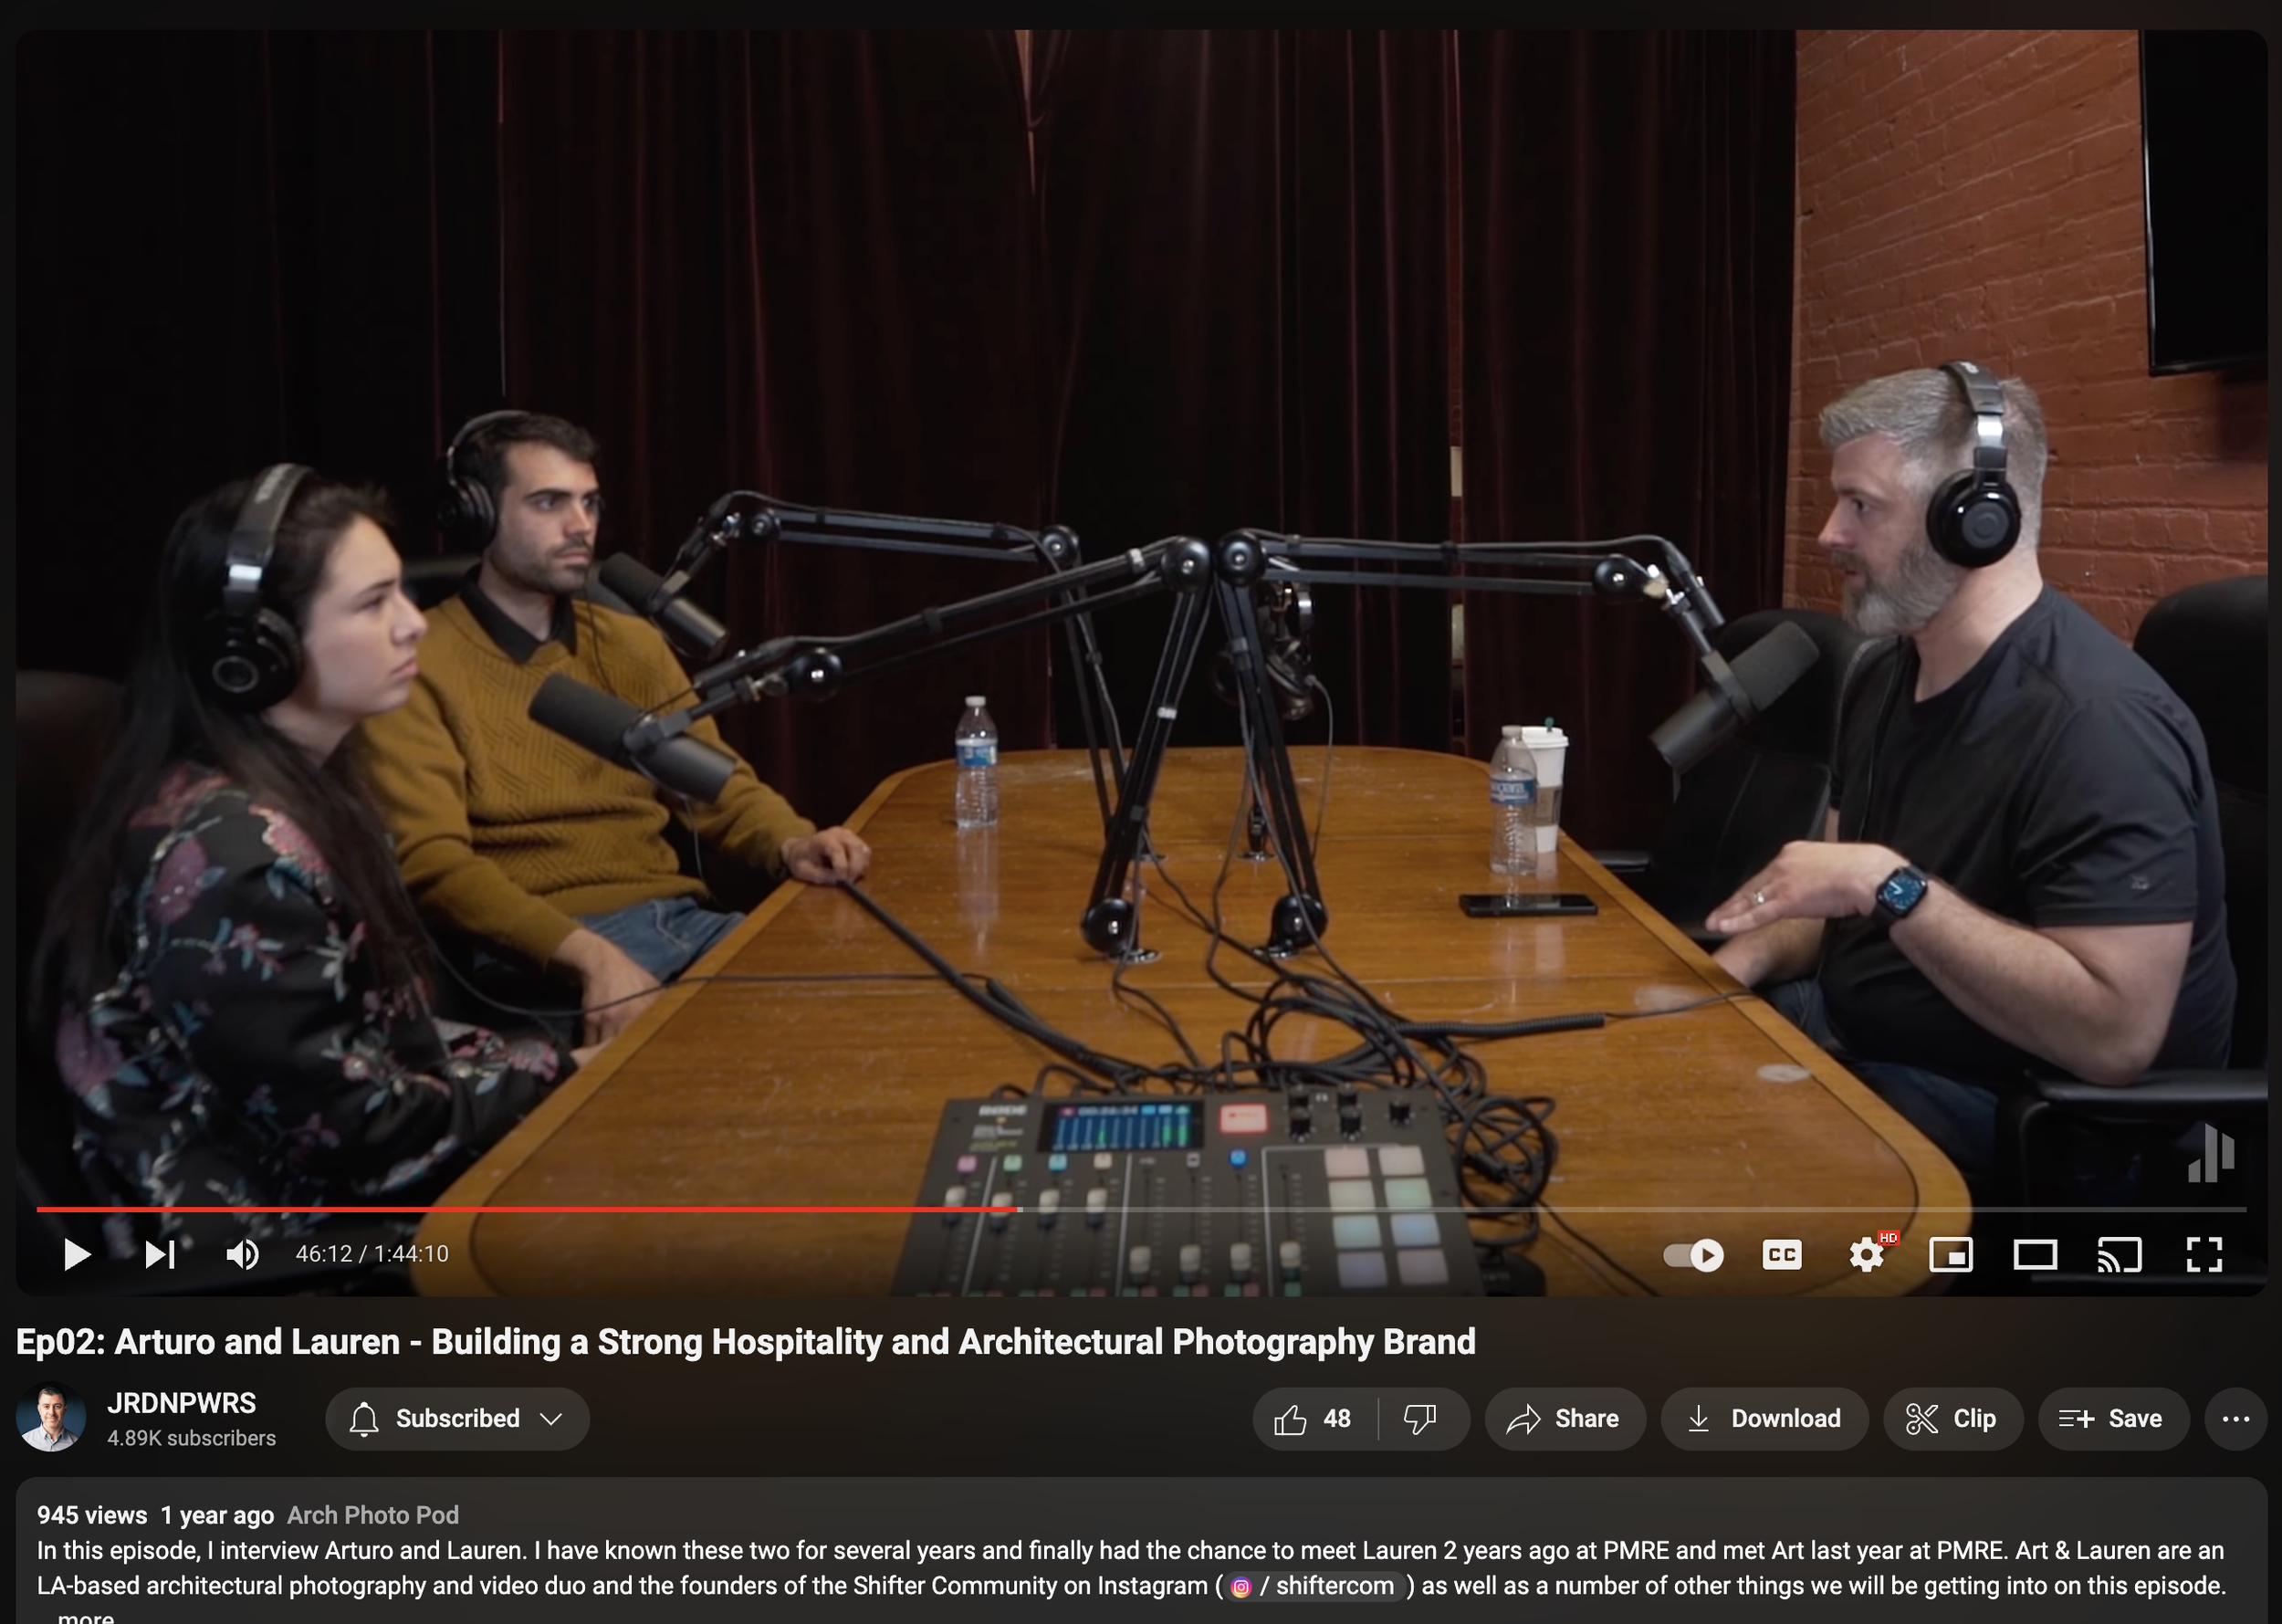Open the Subscribed notification dropdown
This screenshot has width=2282, height=1624.
pos(457,1418)
